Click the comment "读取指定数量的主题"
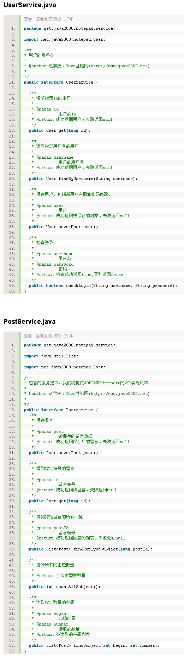 tap(53, 603)
